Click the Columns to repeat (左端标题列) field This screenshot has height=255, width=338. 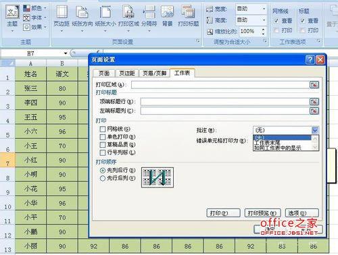(x=224, y=111)
